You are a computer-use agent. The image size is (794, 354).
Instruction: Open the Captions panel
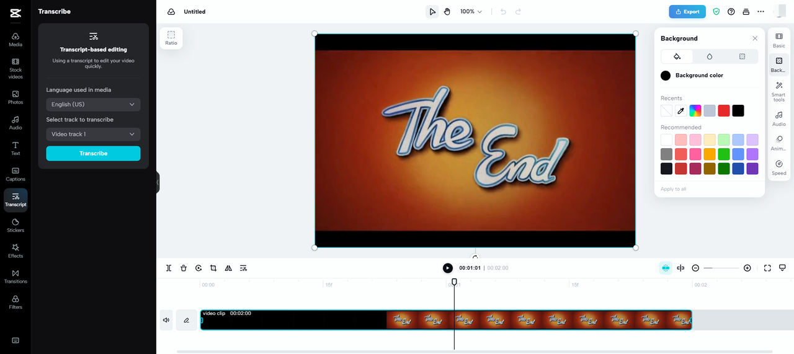16,174
